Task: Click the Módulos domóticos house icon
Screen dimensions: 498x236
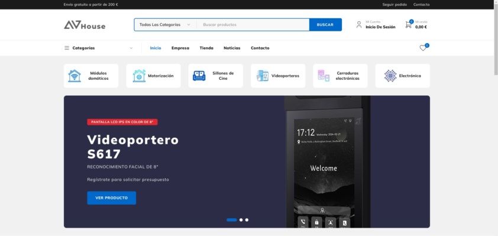Action: click(75, 76)
